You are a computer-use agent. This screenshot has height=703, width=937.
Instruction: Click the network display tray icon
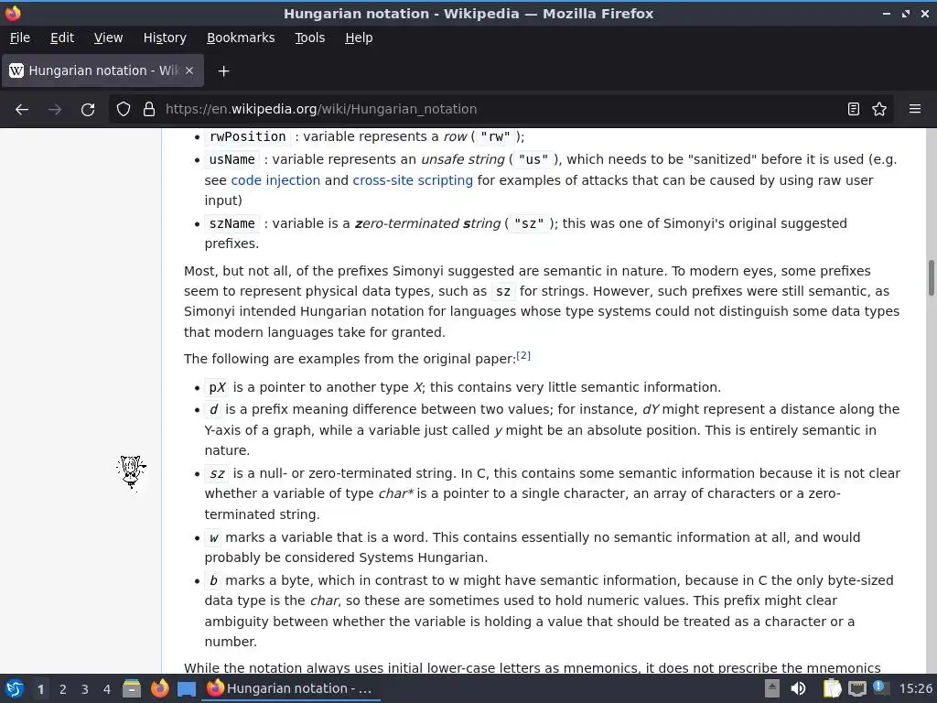pyautogui.click(x=856, y=689)
